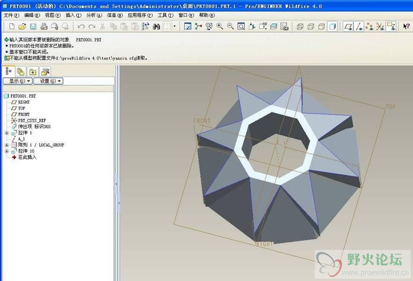Image resolution: width=413 pixels, height=281 pixels.
Task: Switch to hidden line display
Action: [x=311, y=26]
